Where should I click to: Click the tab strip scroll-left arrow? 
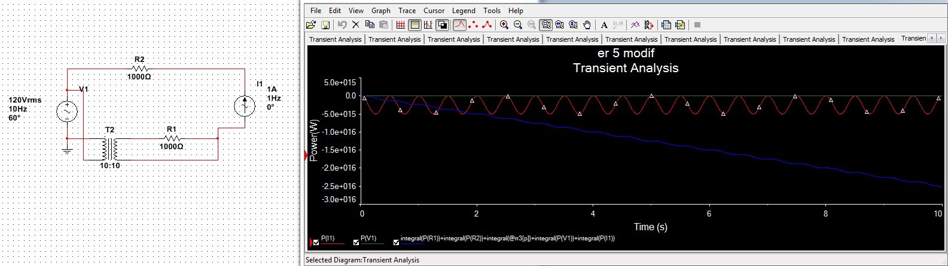[x=931, y=38]
